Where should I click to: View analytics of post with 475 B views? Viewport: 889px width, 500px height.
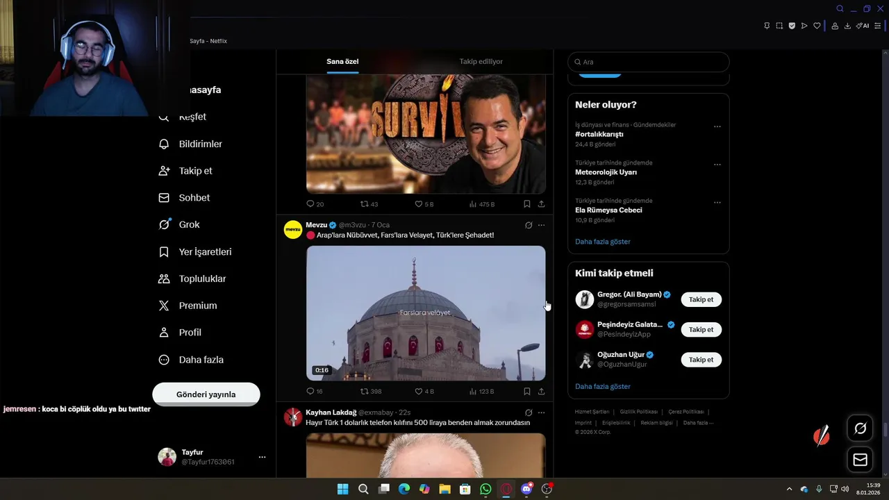[x=482, y=204]
